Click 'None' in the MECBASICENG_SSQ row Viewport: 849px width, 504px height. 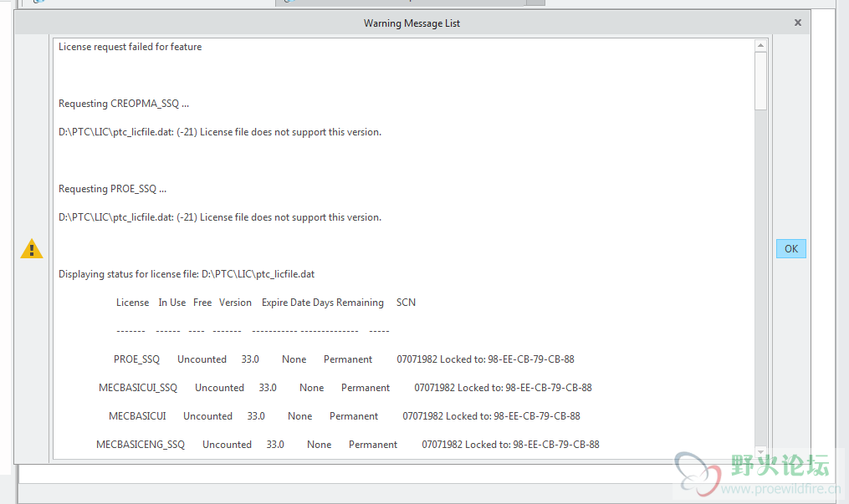click(319, 445)
